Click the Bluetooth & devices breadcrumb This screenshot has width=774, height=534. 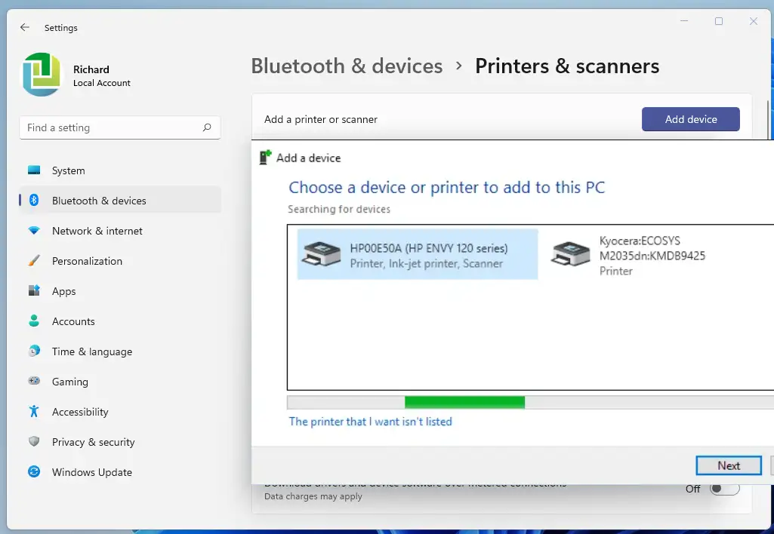pyautogui.click(x=347, y=66)
